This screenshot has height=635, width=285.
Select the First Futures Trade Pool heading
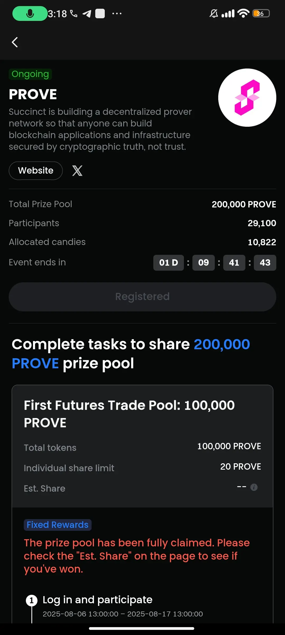tap(129, 414)
